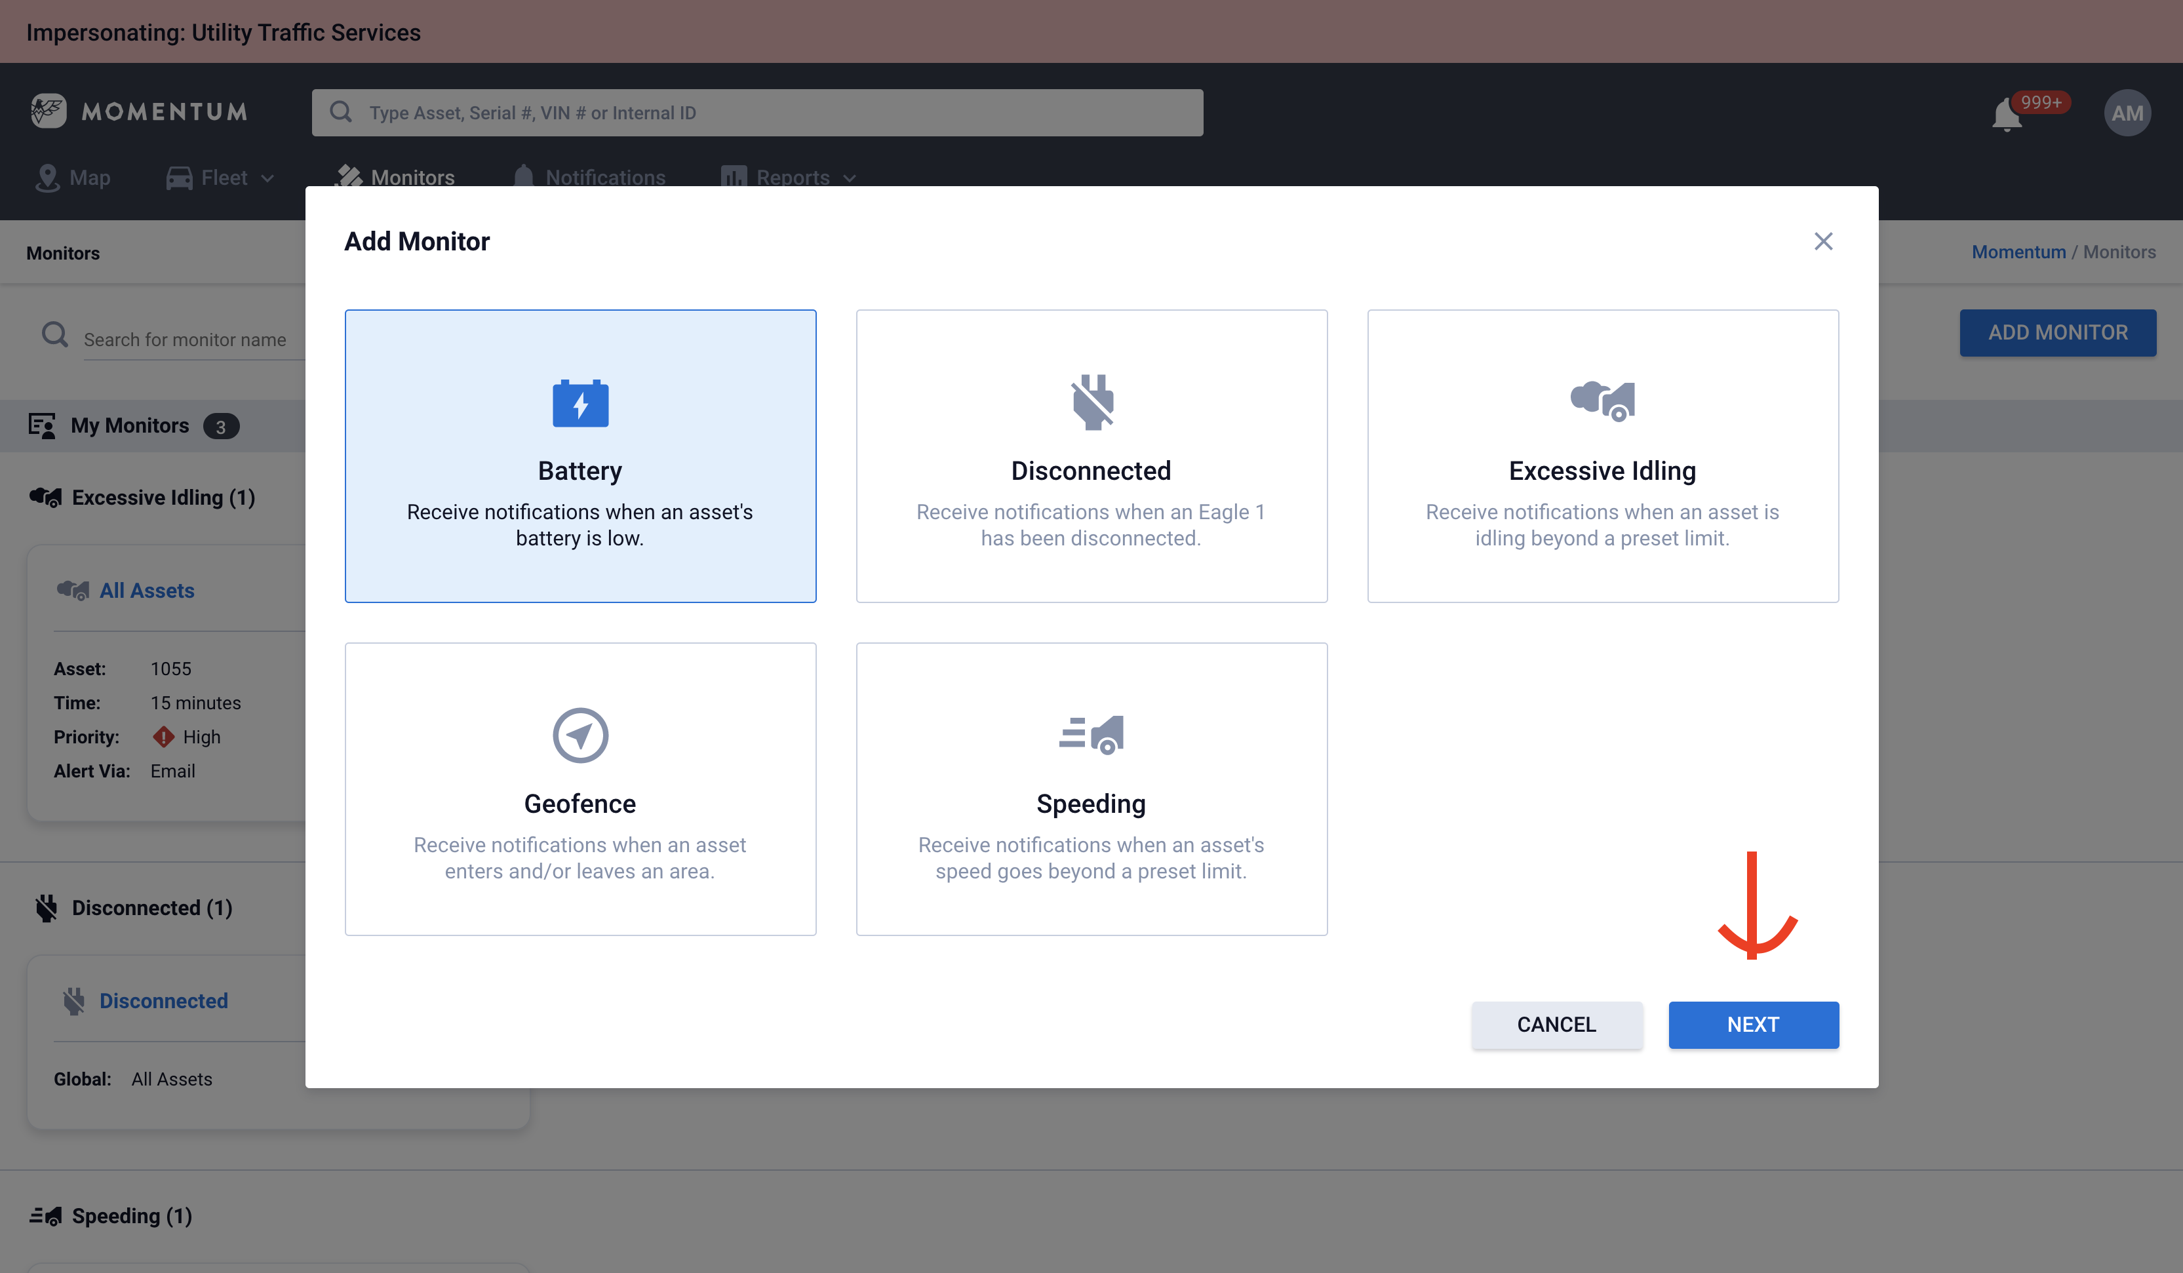Open the Momentum breadcrumb link
Screen dimensions: 2183x1273
(x=2018, y=252)
